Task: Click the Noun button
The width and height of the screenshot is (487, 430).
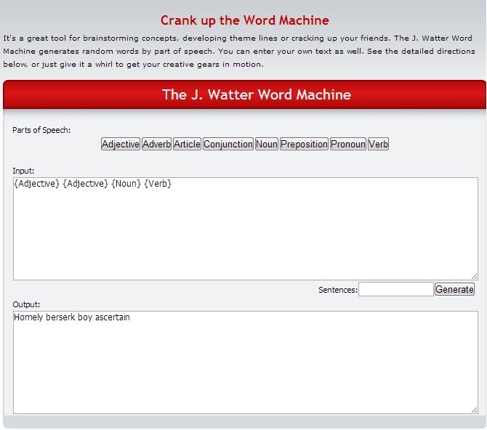Action: 267,144
